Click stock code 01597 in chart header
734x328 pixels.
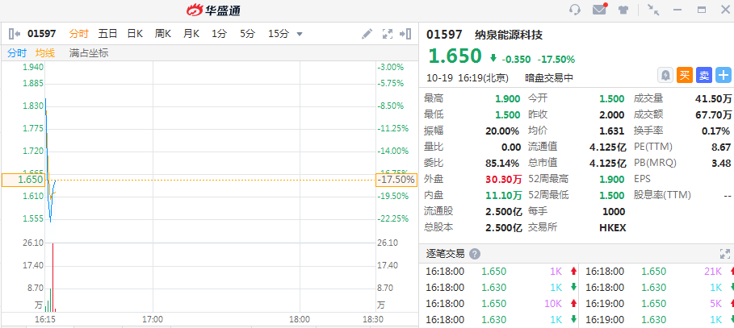point(42,34)
